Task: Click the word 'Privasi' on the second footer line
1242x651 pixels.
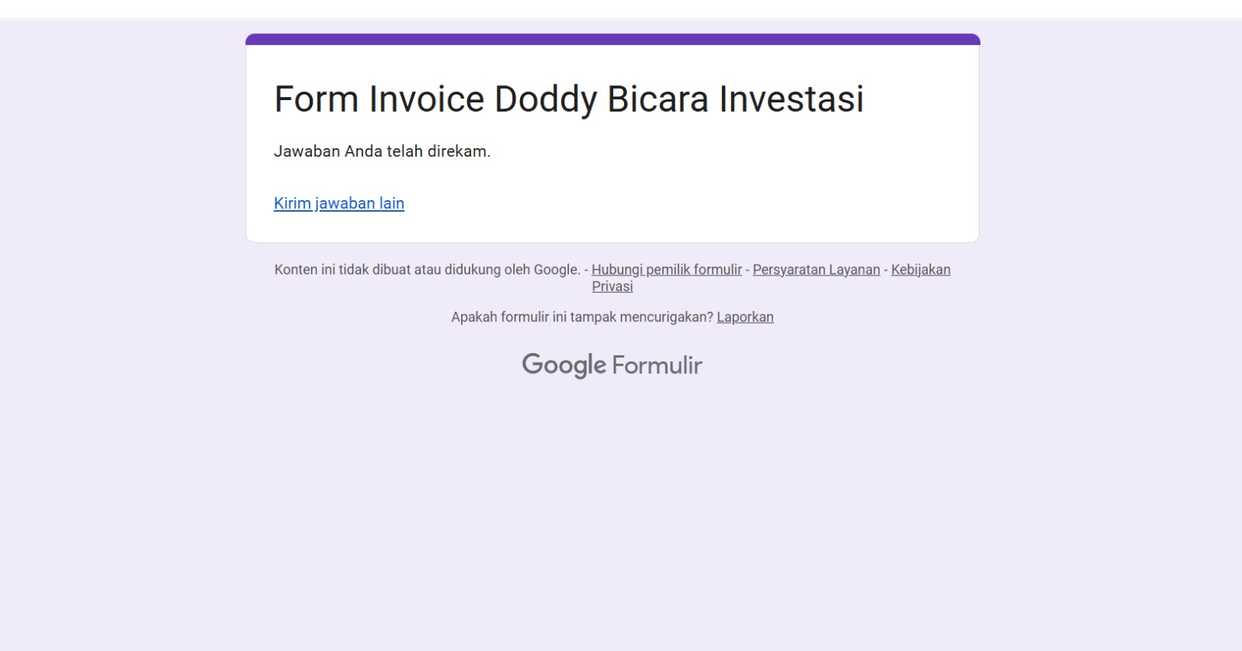Action: coord(612,286)
